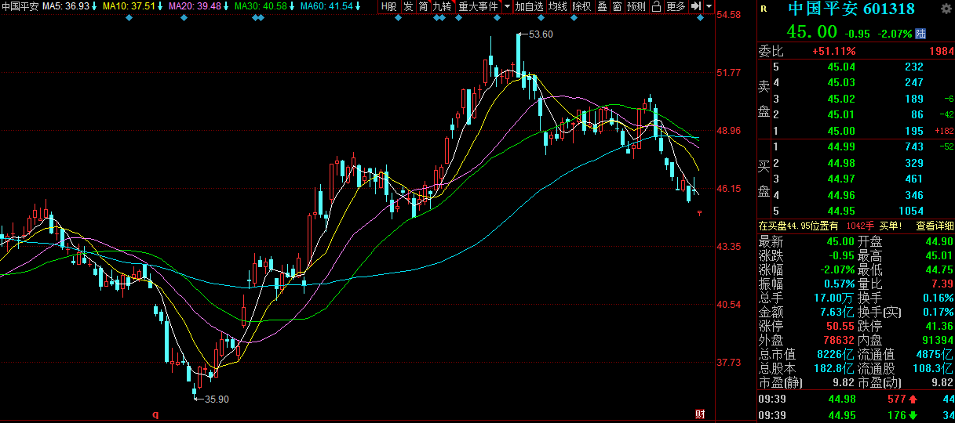Image resolution: width=955 pixels, height=423 pixels.
Task: Select buy level 1 price 44.99
Action: (x=841, y=147)
